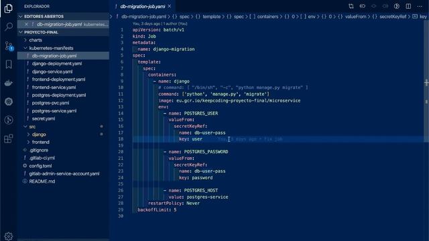Click on 'eu.gcr.io/keepcoding-proyecto-final/microservice' image value
Viewport: 429px width, 241px height.
tap(239, 100)
